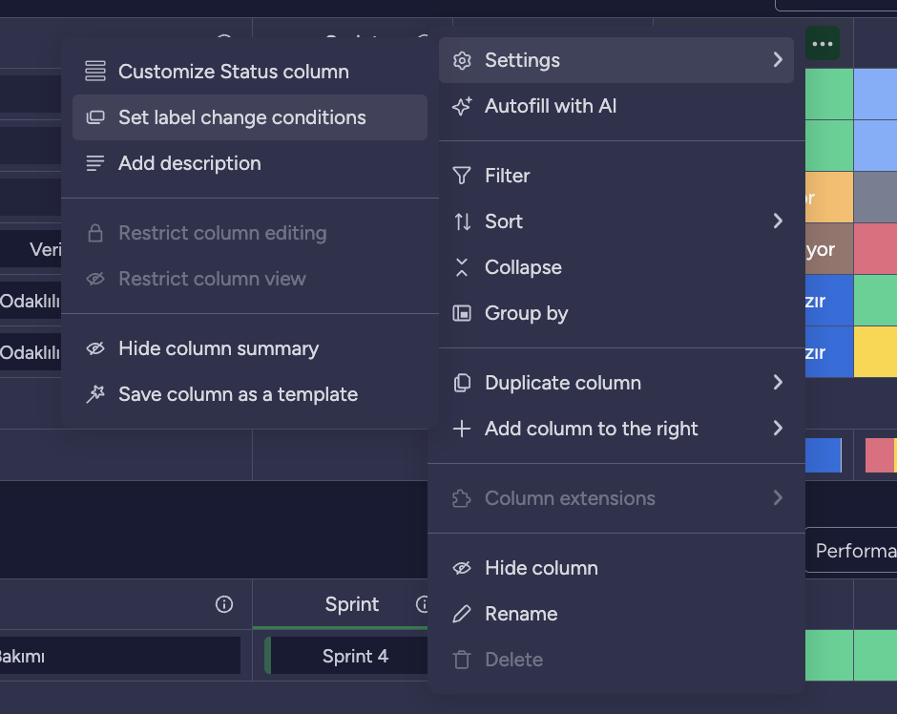Click the Sprint column header

coord(352,604)
